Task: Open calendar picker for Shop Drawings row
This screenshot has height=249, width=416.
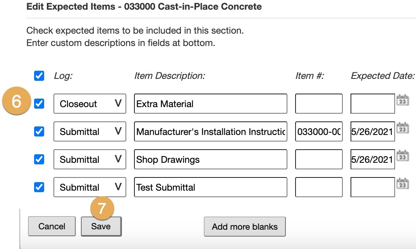Action: (x=403, y=156)
